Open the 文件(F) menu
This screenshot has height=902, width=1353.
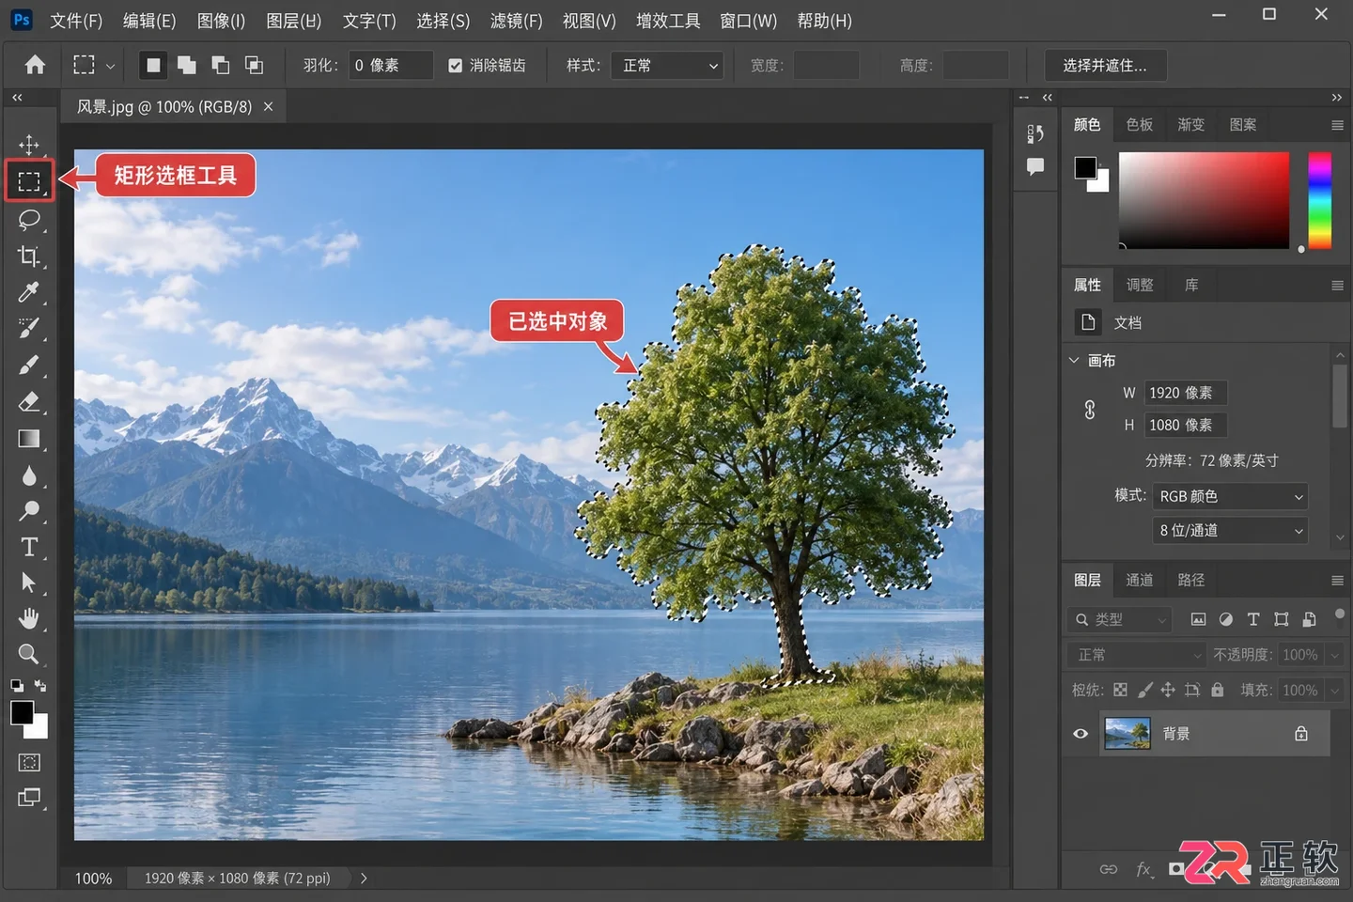point(75,21)
